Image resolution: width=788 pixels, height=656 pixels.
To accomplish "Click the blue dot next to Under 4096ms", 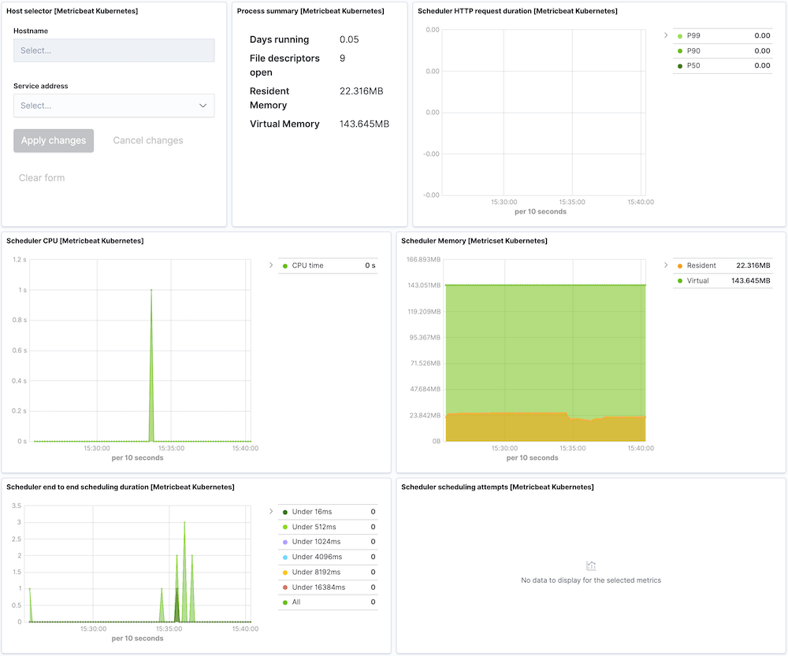I will pyautogui.click(x=284, y=557).
